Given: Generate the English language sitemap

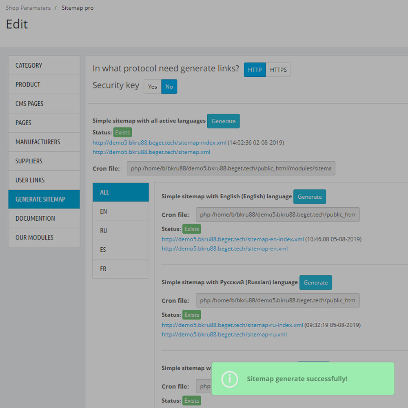Looking at the screenshot, I should [x=310, y=197].
